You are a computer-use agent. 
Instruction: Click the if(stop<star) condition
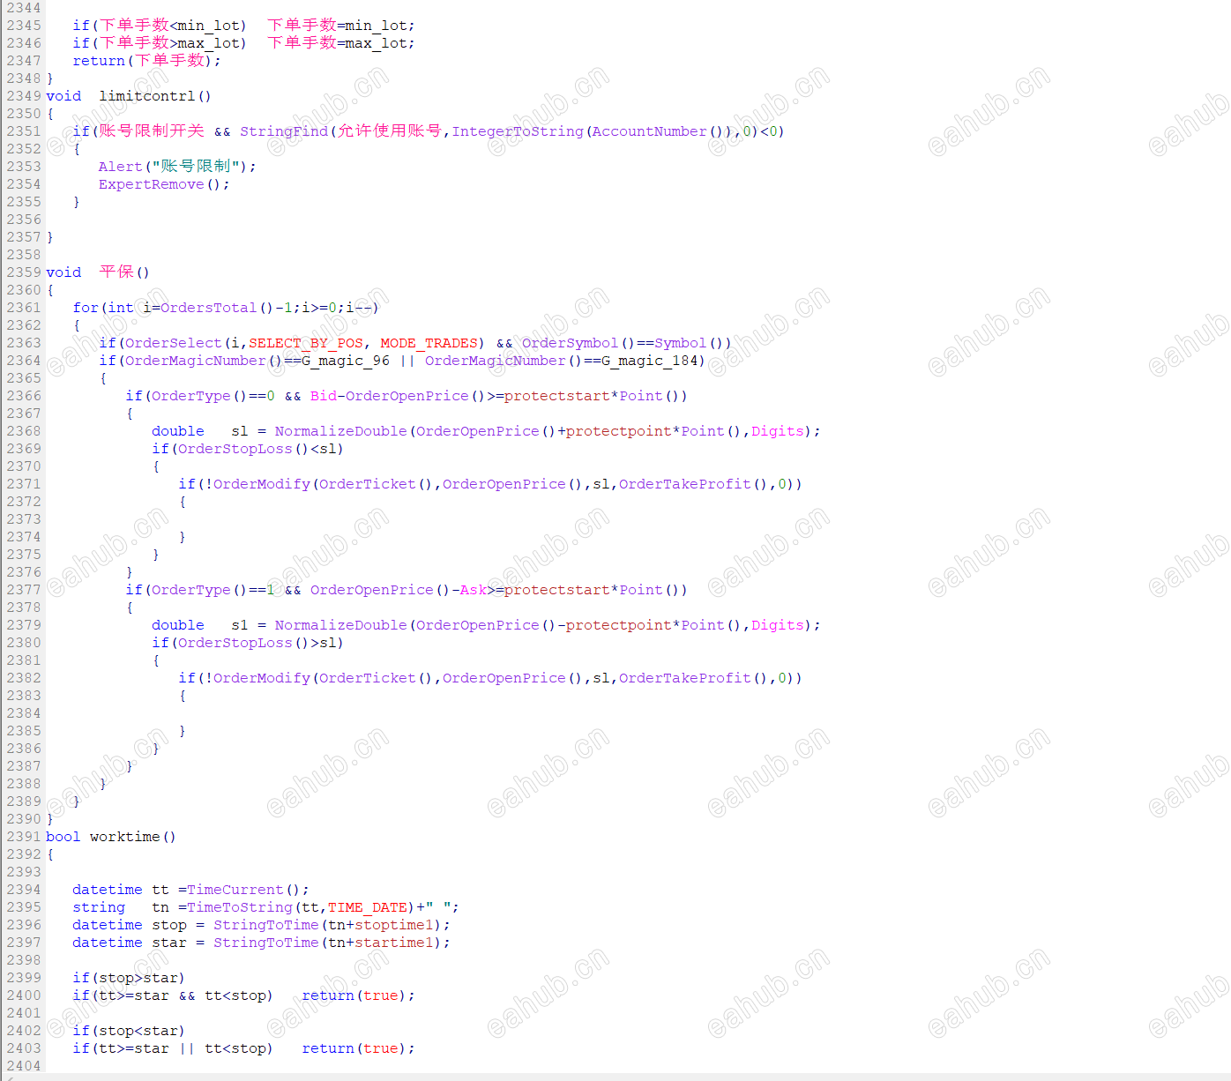pos(129,1031)
